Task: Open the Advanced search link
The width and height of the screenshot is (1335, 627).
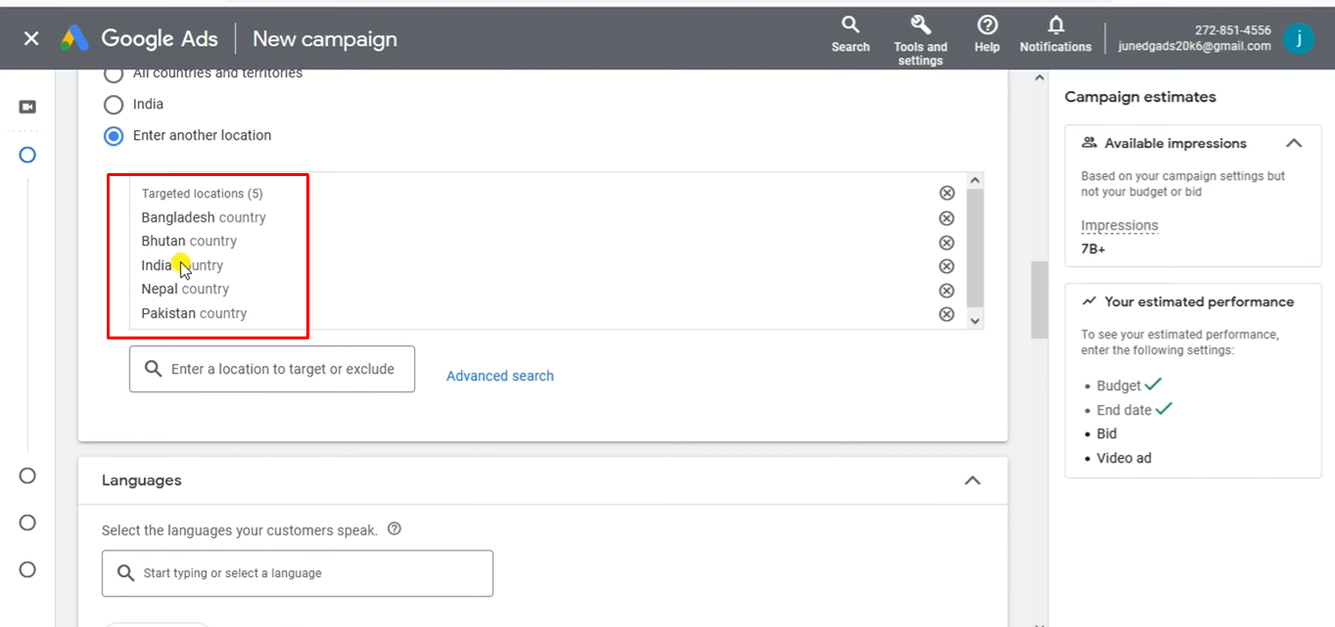Action: click(x=499, y=376)
